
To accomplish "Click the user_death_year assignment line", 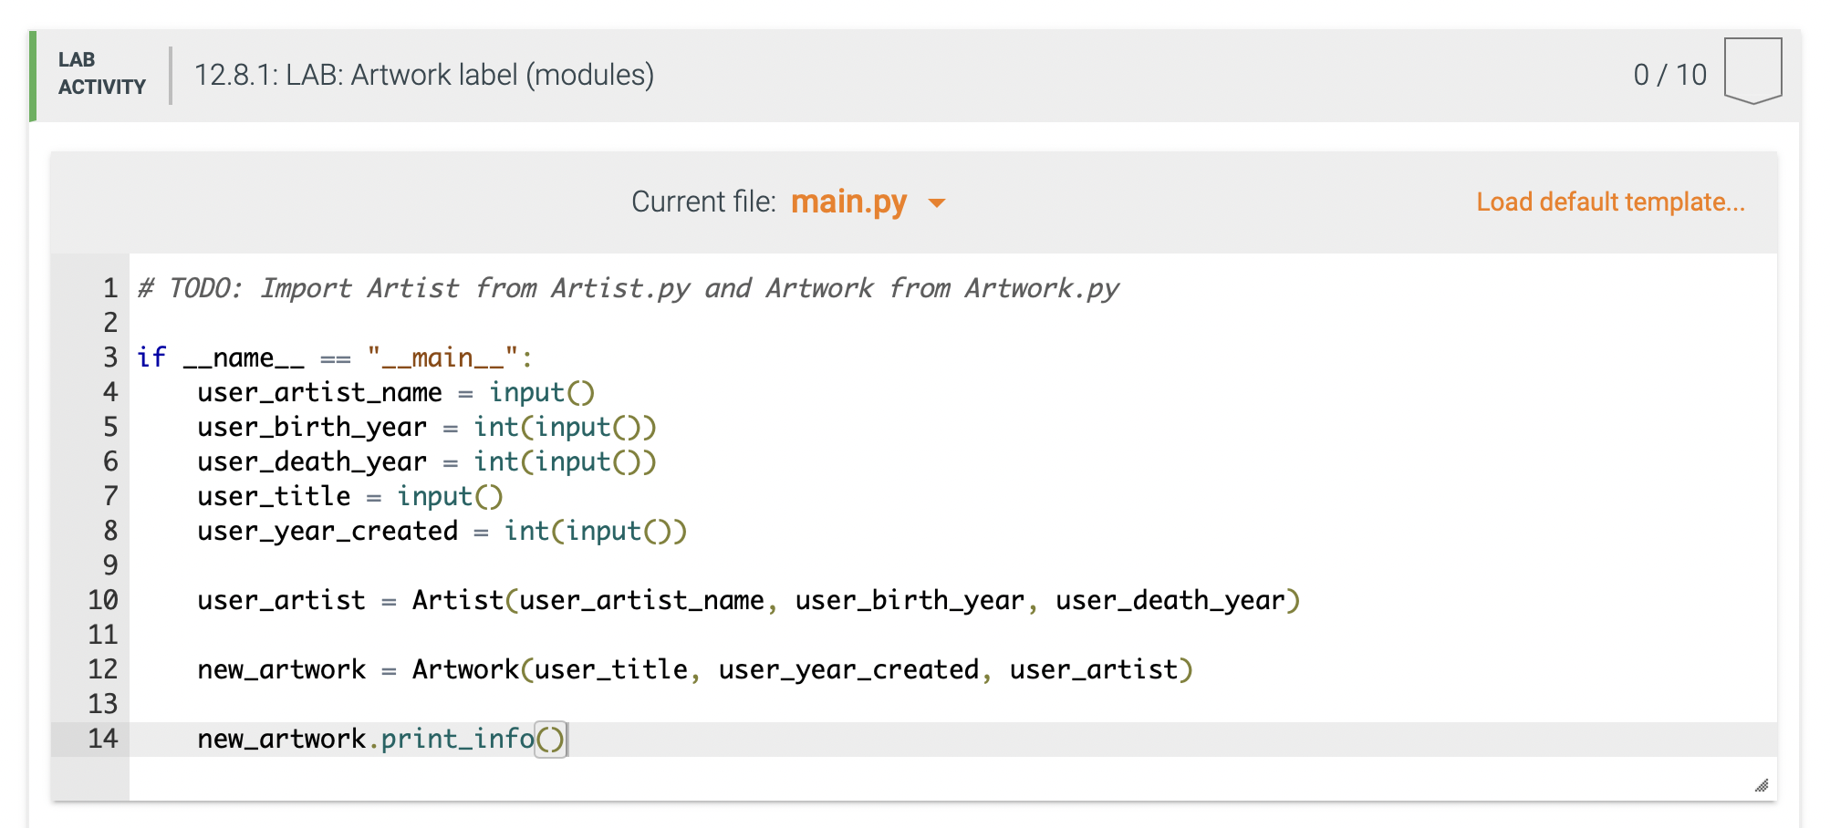I will pos(426,461).
